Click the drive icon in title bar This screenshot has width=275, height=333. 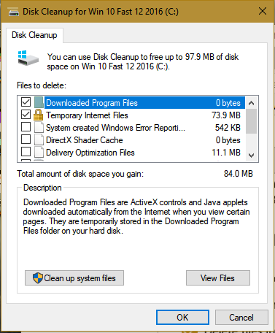[x=14, y=12]
